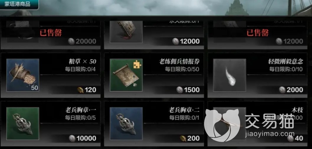Buy 木枝 for 40 silver
312x149 pixels.
tap(295, 138)
